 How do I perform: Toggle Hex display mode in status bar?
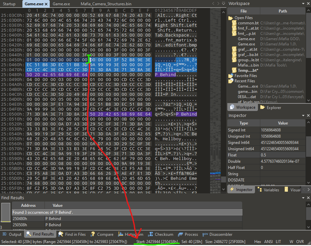258,242
